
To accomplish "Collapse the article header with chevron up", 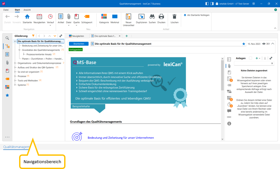I will [x=273, y=44].
